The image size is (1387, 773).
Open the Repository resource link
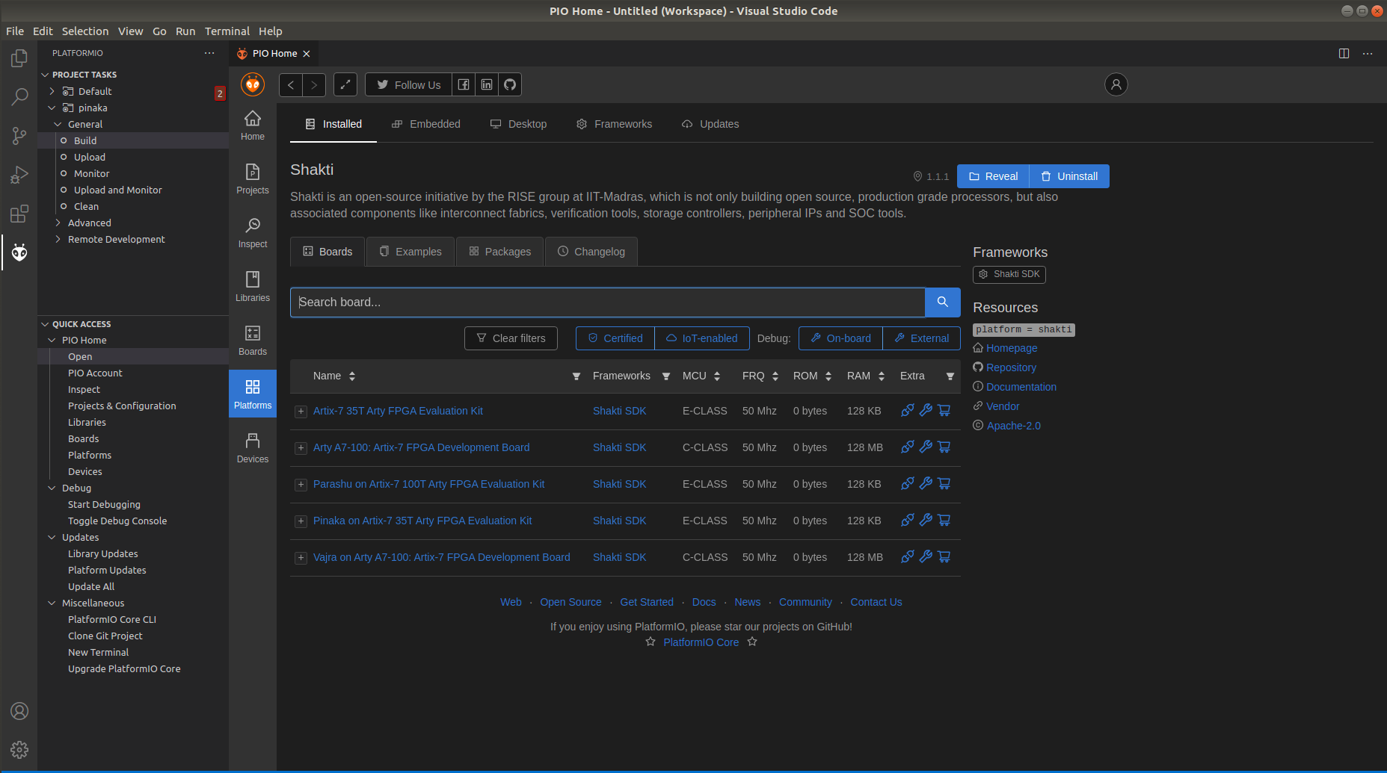click(1011, 367)
